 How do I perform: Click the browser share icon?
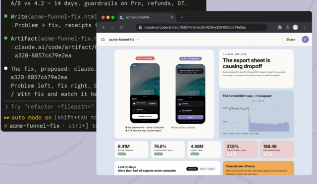[x=287, y=27]
